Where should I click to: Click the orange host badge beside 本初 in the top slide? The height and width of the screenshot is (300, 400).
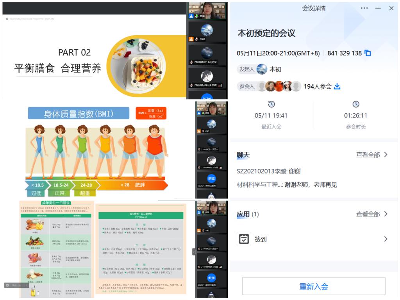click(191, 39)
